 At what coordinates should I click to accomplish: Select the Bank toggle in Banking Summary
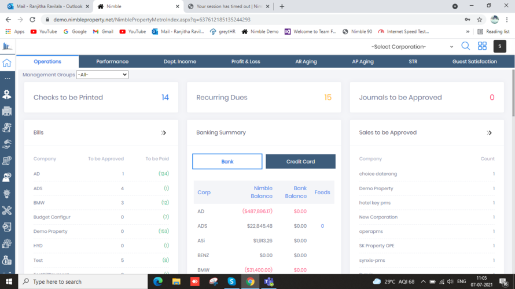tap(227, 161)
